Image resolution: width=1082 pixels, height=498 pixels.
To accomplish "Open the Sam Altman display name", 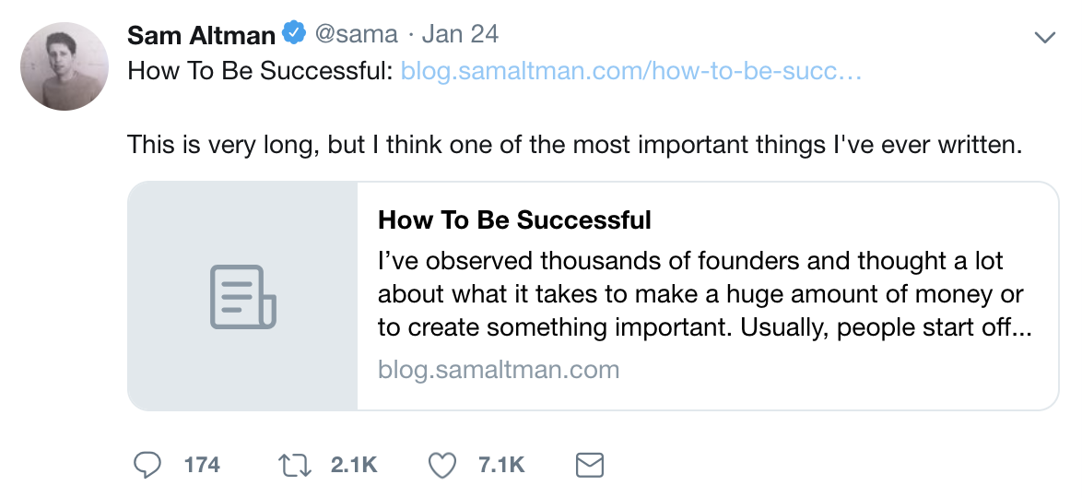I will (x=201, y=34).
